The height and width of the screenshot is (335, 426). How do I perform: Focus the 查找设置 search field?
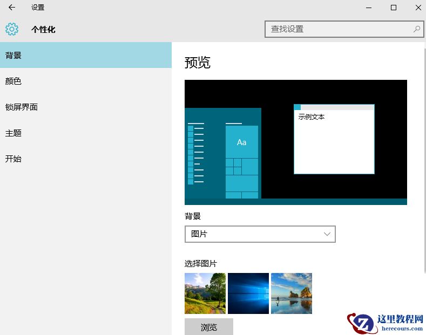tap(344, 29)
